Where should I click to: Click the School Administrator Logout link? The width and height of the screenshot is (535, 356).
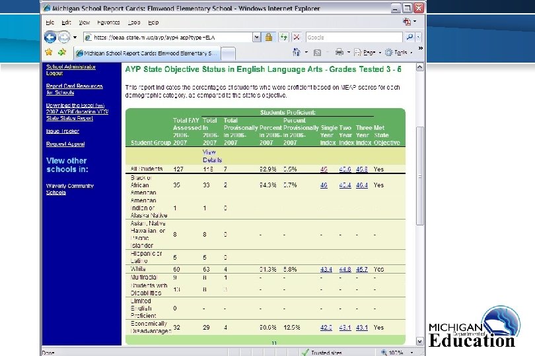click(x=71, y=70)
